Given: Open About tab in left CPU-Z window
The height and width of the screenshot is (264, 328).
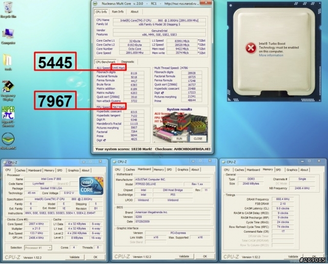Looking at the screenshot, I should pyautogui.click(x=86, y=171).
